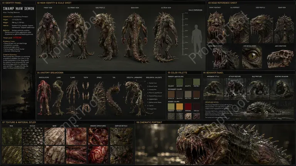Select the '05 COLOR PALETTE' heading
The width and height of the screenshot is (296, 166).
178,73
